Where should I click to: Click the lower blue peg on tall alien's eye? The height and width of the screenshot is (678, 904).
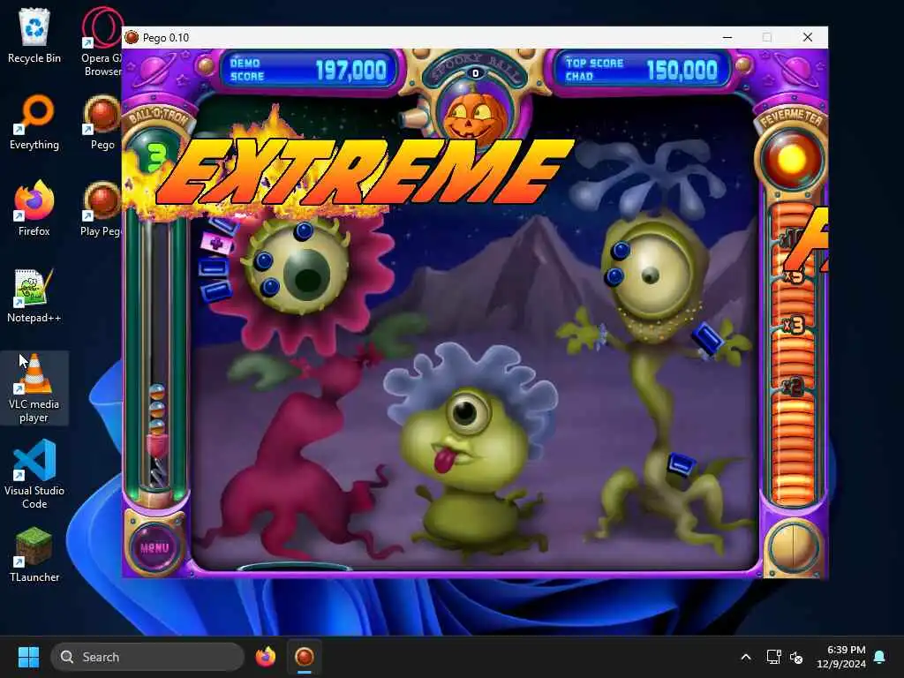pyautogui.click(x=614, y=276)
